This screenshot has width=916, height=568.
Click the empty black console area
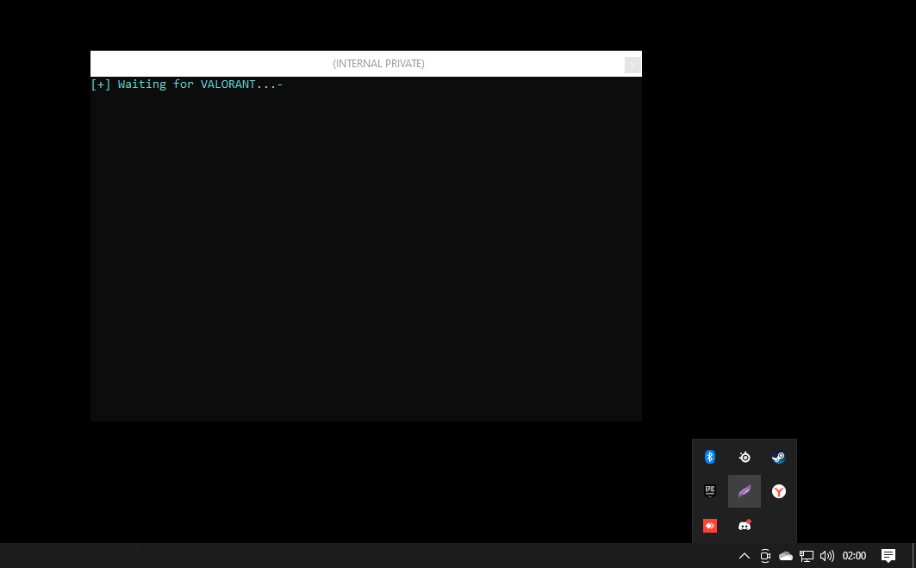366,259
